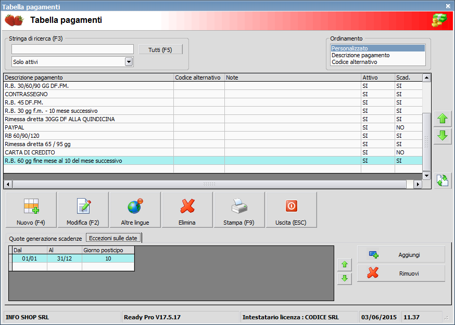Click the Nuovo (F4) new payment button

pyautogui.click(x=31, y=210)
